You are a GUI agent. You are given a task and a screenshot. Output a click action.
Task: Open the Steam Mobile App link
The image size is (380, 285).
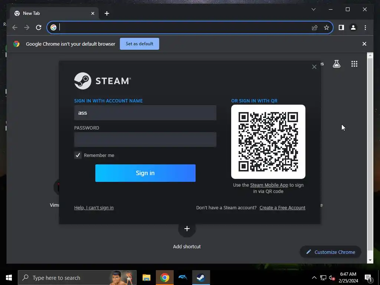tap(269, 185)
